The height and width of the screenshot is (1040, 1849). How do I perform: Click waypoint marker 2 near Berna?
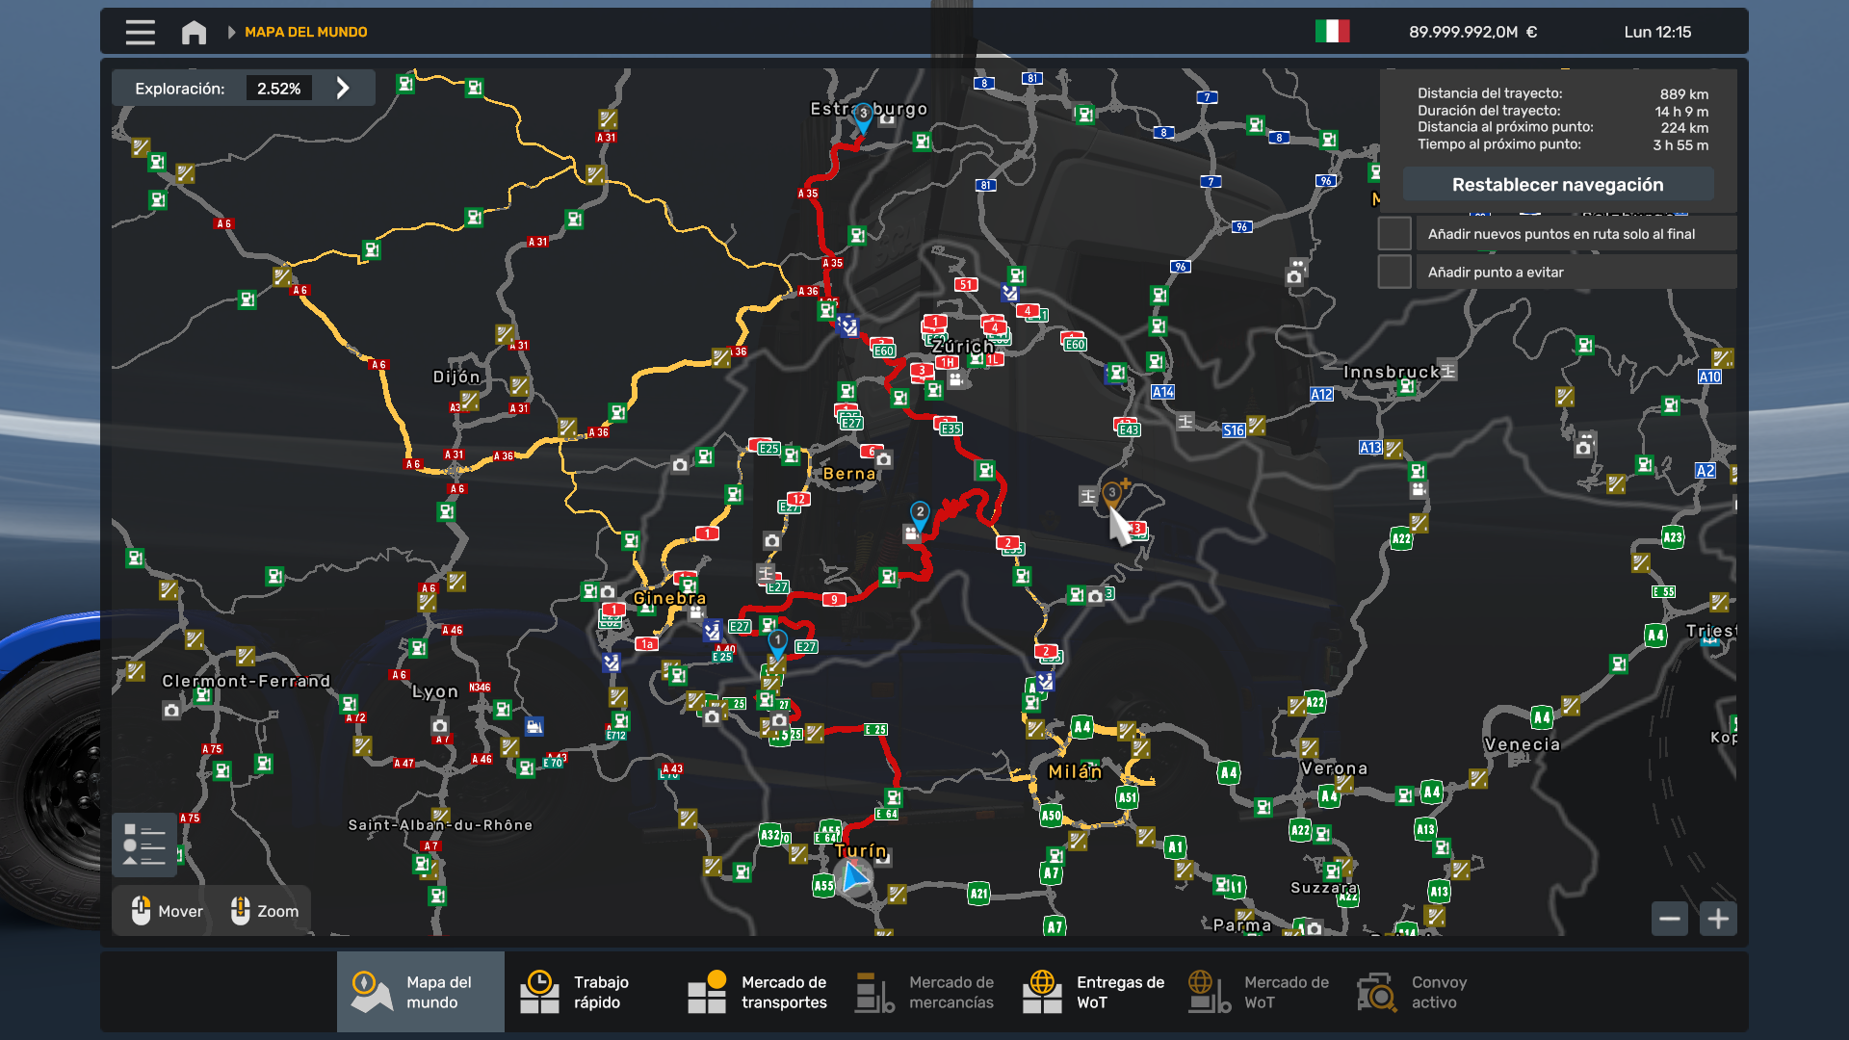point(920,512)
